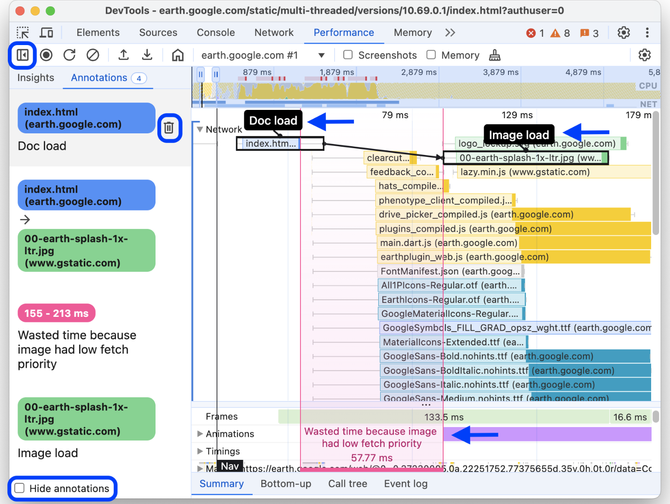Click the upload profile icon

tap(123, 55)
